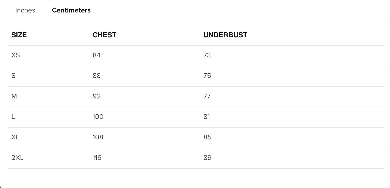Select the Centimeters tab
390x188 pixels.
(x=71, y=10)
